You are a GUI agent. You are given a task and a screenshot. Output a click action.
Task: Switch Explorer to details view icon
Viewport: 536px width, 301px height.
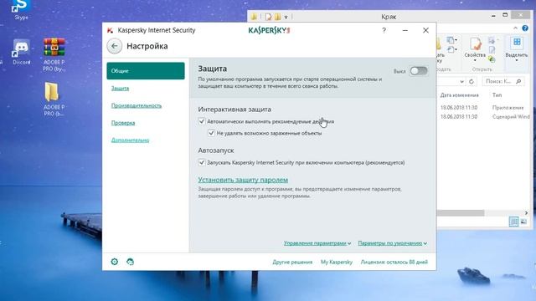tap(513, 222)
